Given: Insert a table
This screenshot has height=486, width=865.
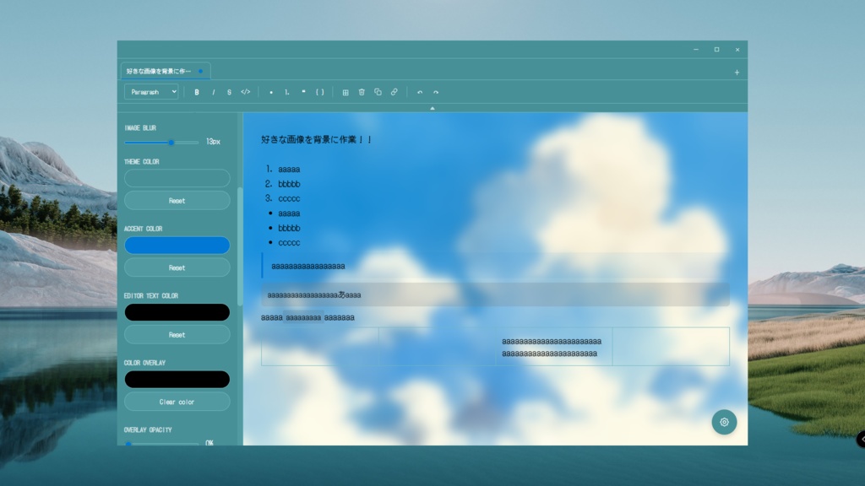Looking at the screenshot, I should pos(345,92).
